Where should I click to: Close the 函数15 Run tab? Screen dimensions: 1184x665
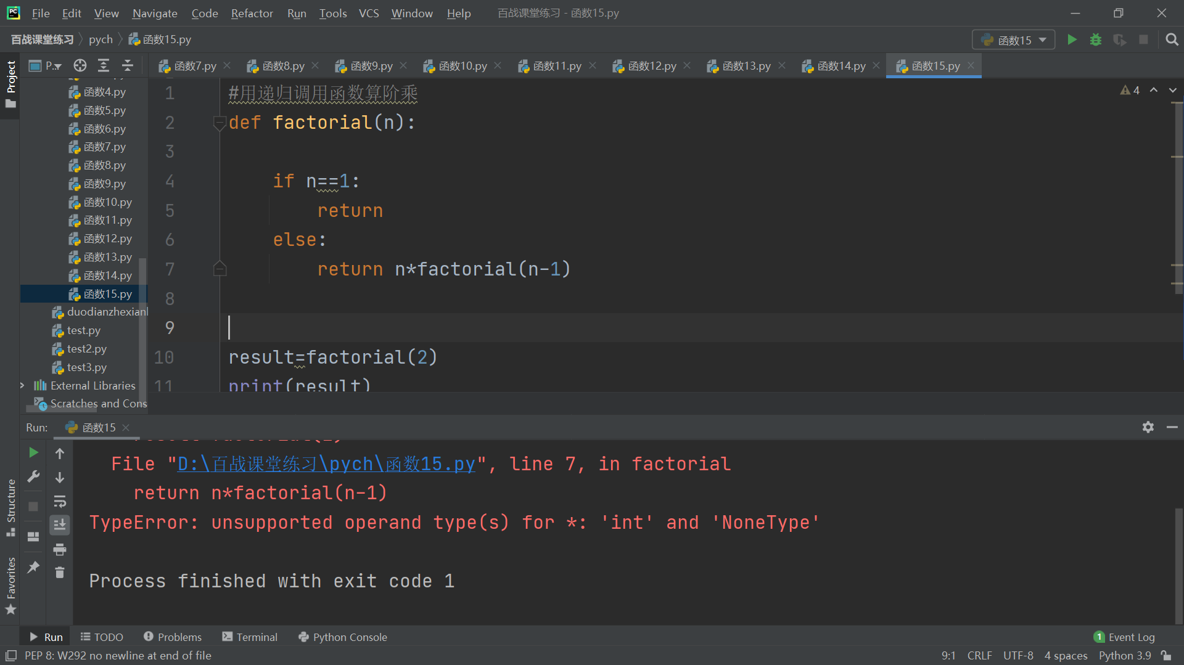tap(126, 428)
